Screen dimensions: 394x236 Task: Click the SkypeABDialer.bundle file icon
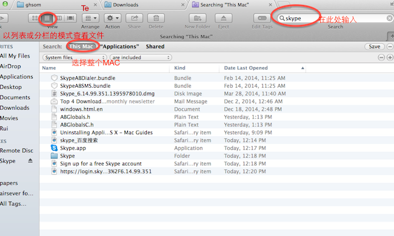54,78
